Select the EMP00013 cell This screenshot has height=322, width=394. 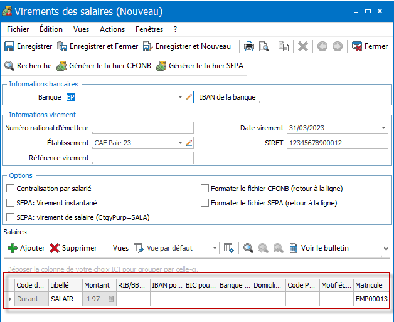[371, 299]
